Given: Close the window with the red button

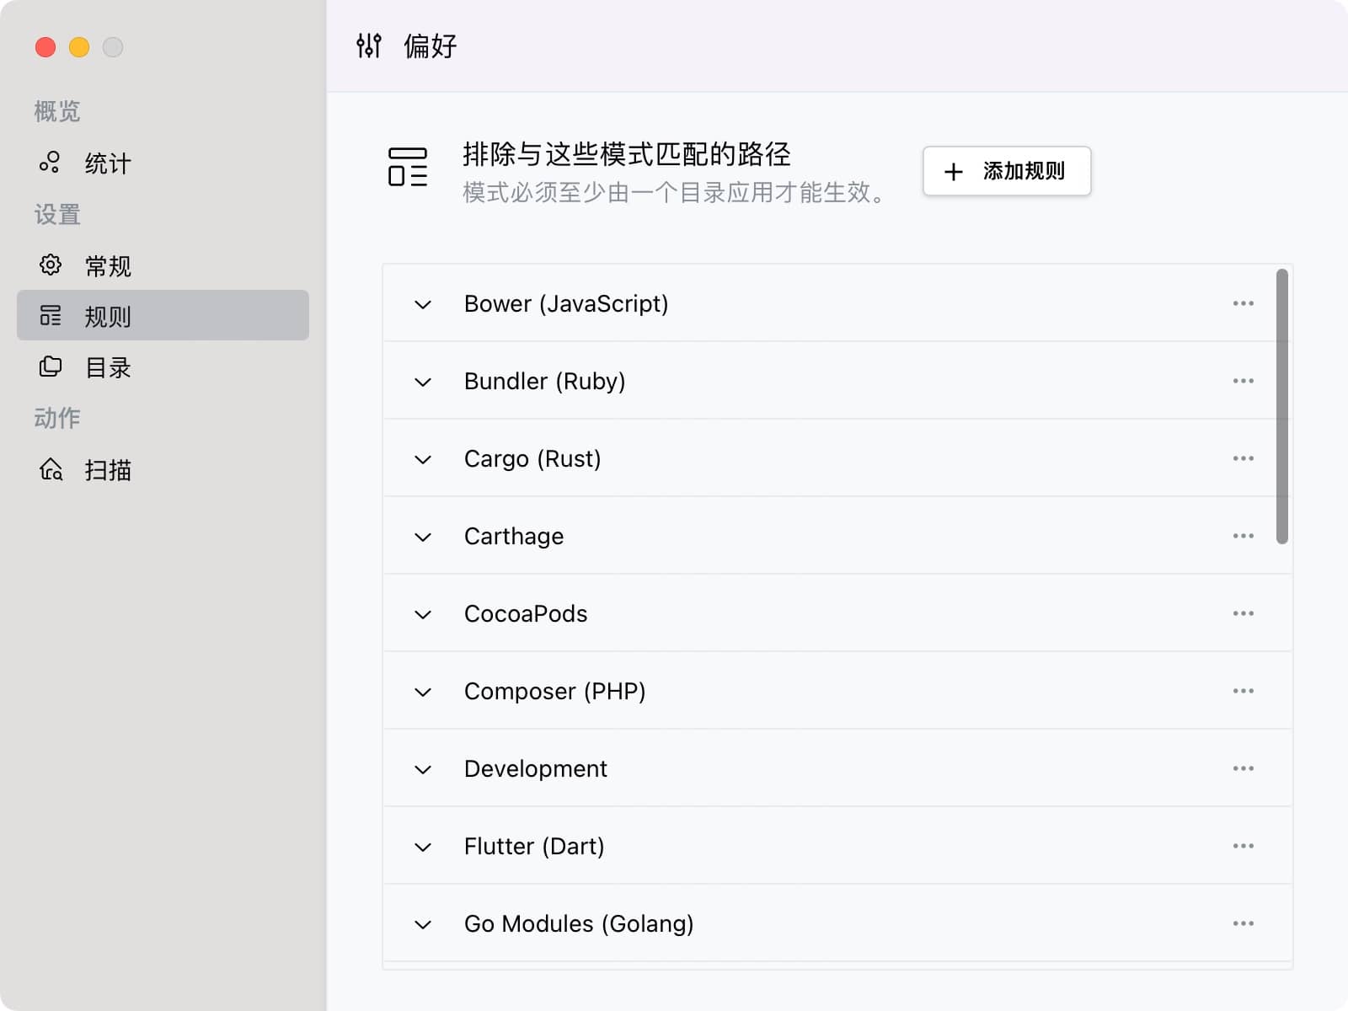Looking at the screenshot, I should [x=45, y=47].
